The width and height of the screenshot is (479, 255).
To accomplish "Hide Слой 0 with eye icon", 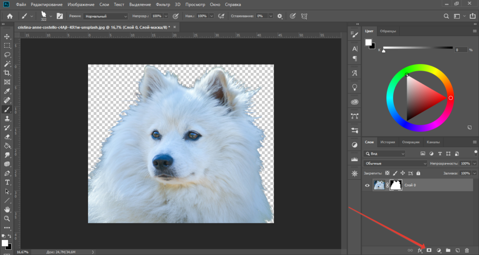I will (x=368, y=185).
